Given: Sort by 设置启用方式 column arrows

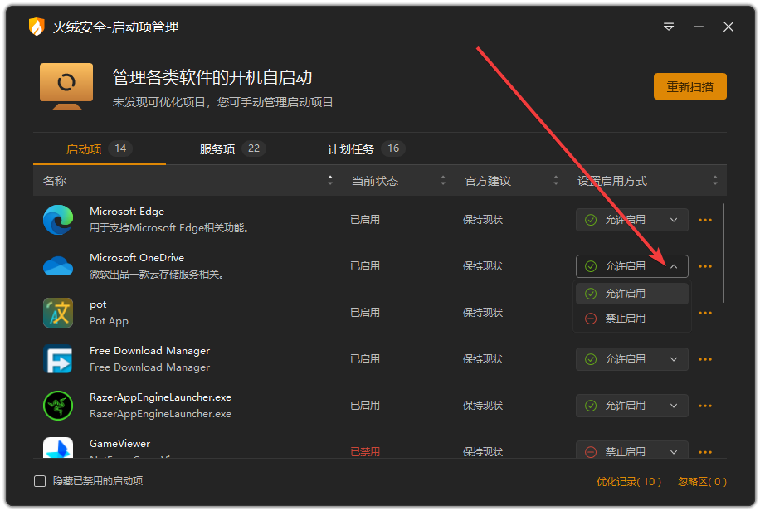Looking at the screenshot, I should pos(715,180).
